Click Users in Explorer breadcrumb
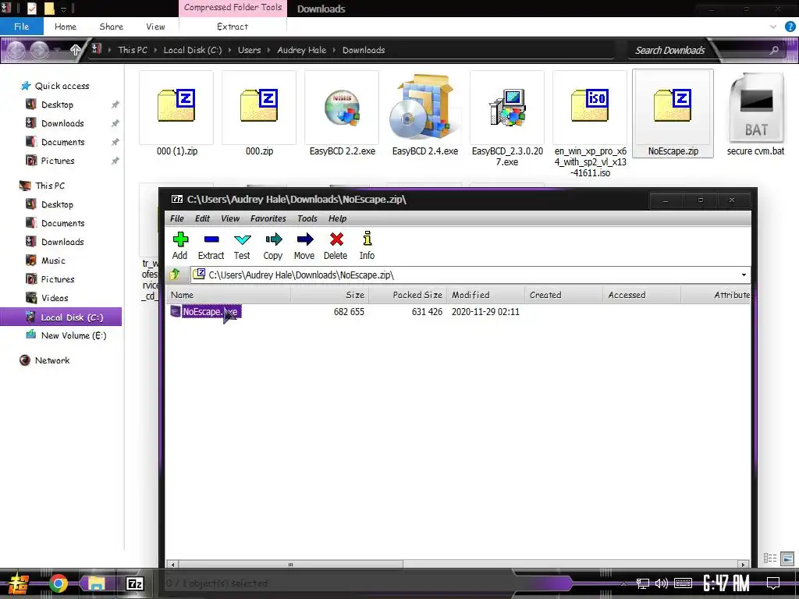Image resolution: width=799 pixels, height=599 pixels. (249, 50)
